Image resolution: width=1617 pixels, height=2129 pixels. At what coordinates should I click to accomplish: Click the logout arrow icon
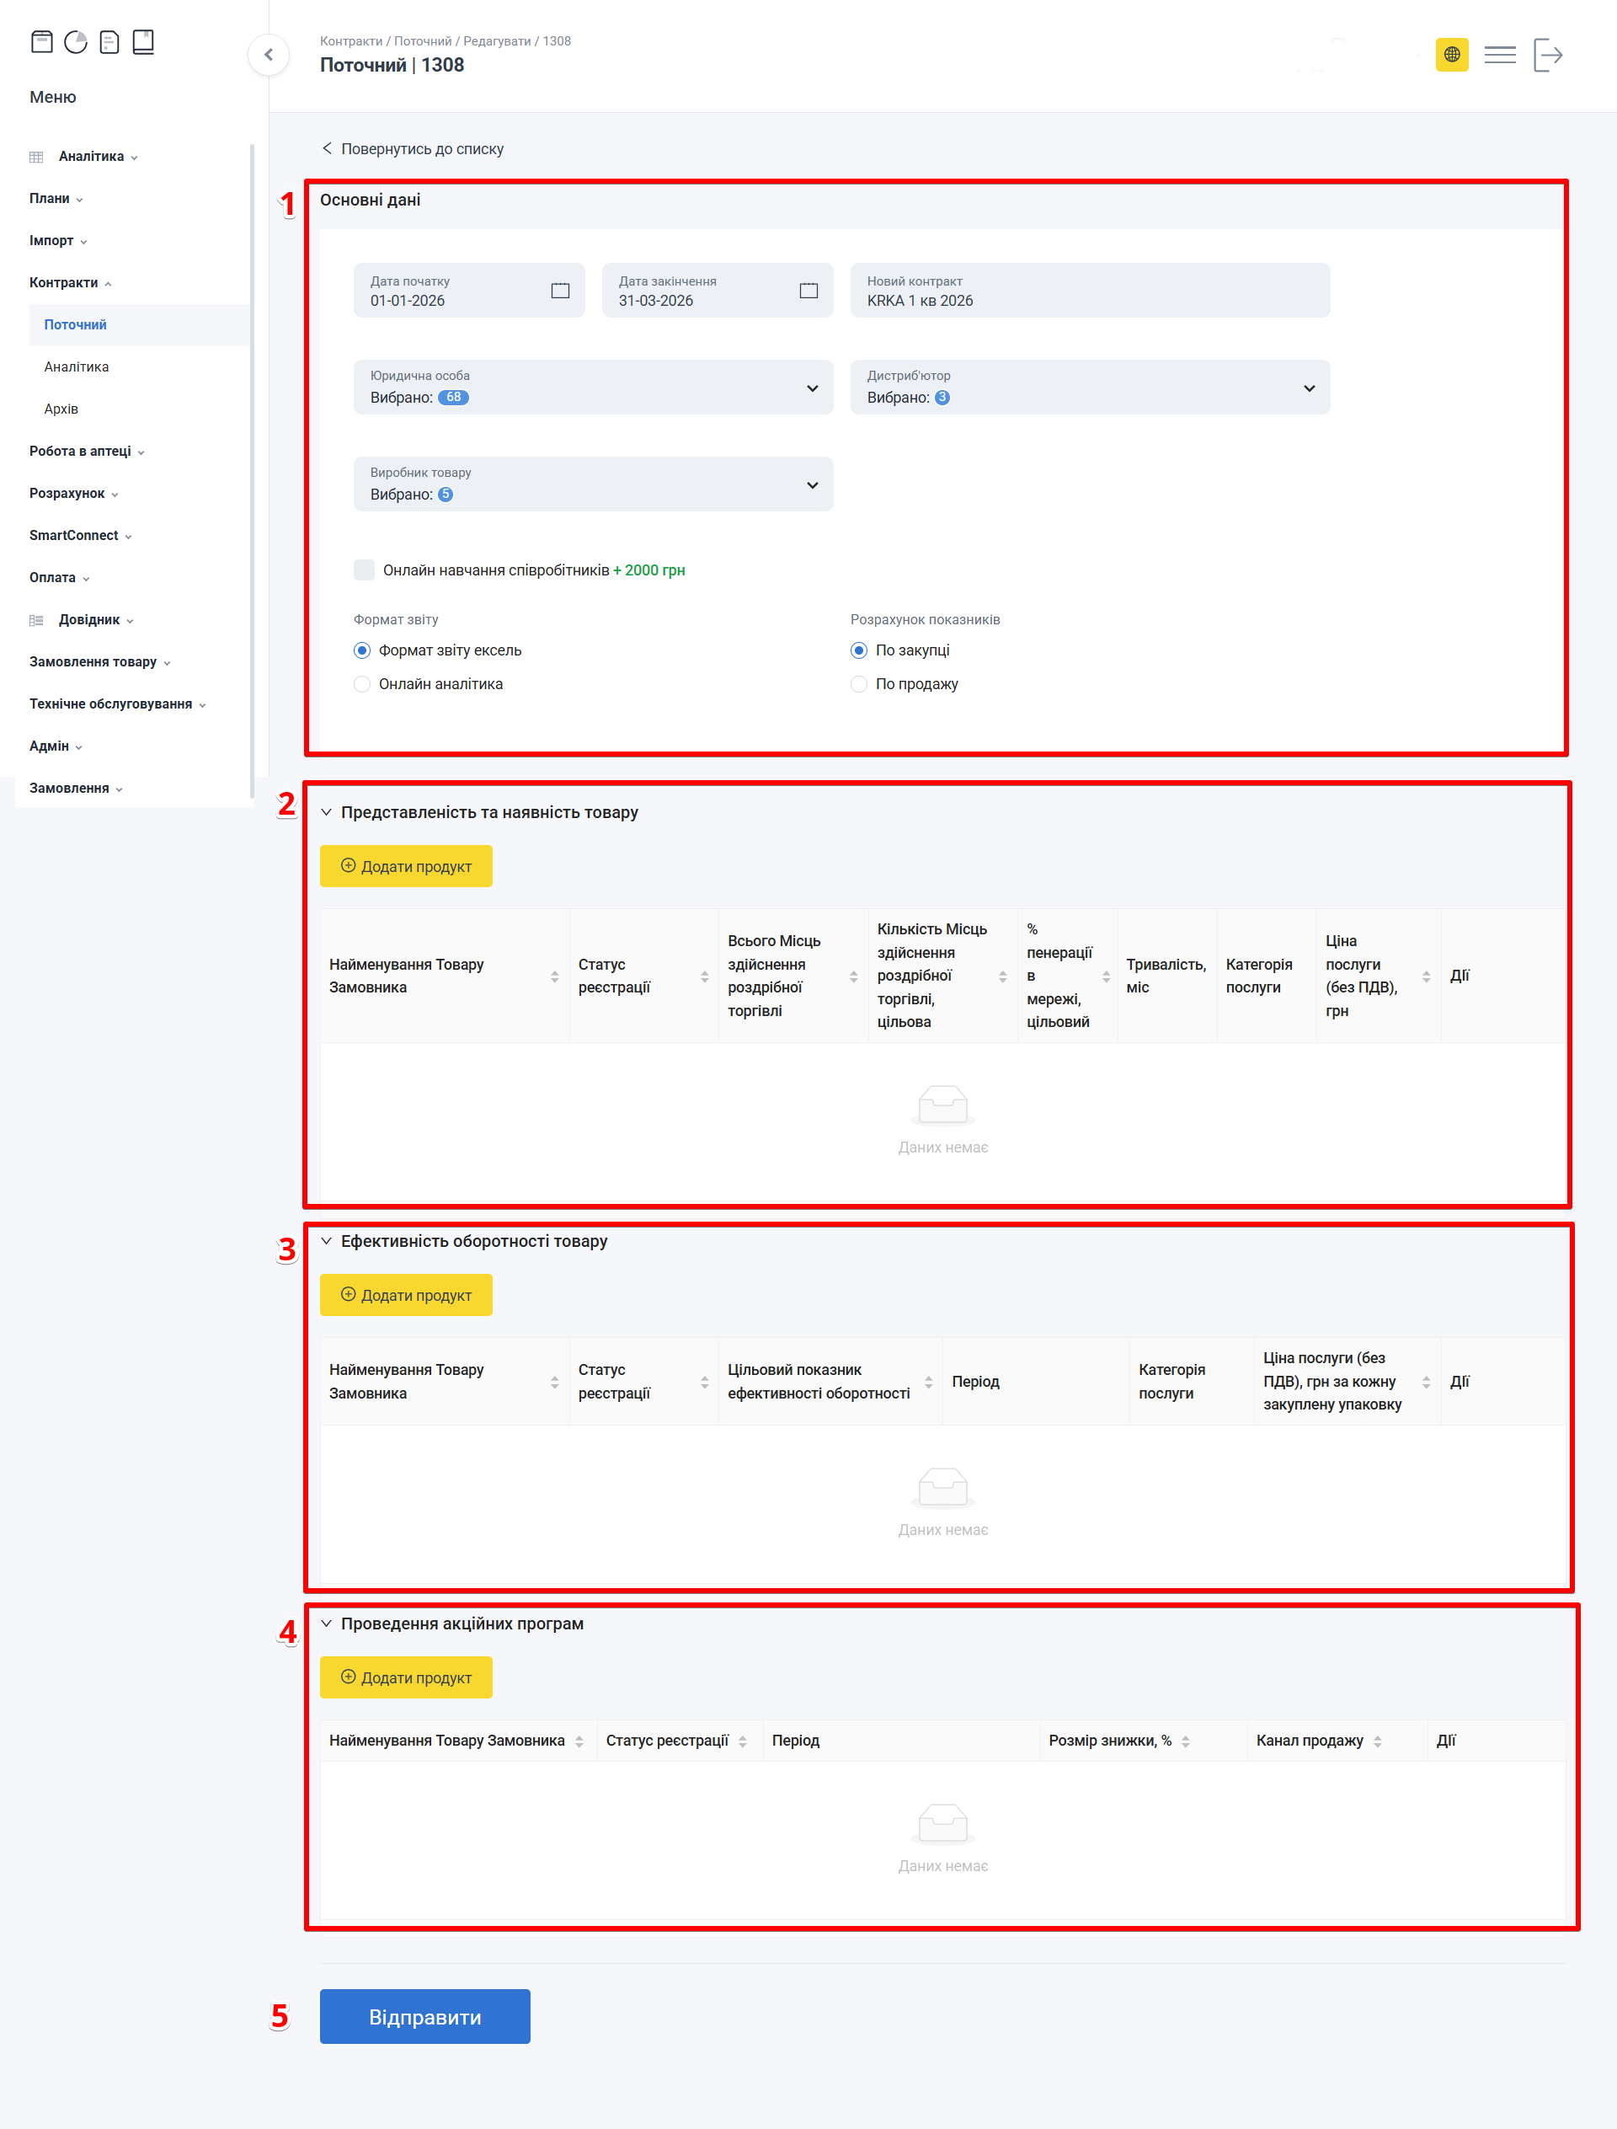(x=1548, y=55)
